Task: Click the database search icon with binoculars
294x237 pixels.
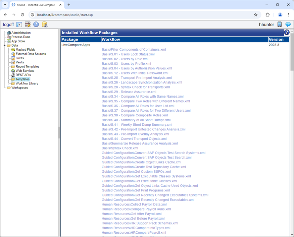Action: click(x=45, y=24)
